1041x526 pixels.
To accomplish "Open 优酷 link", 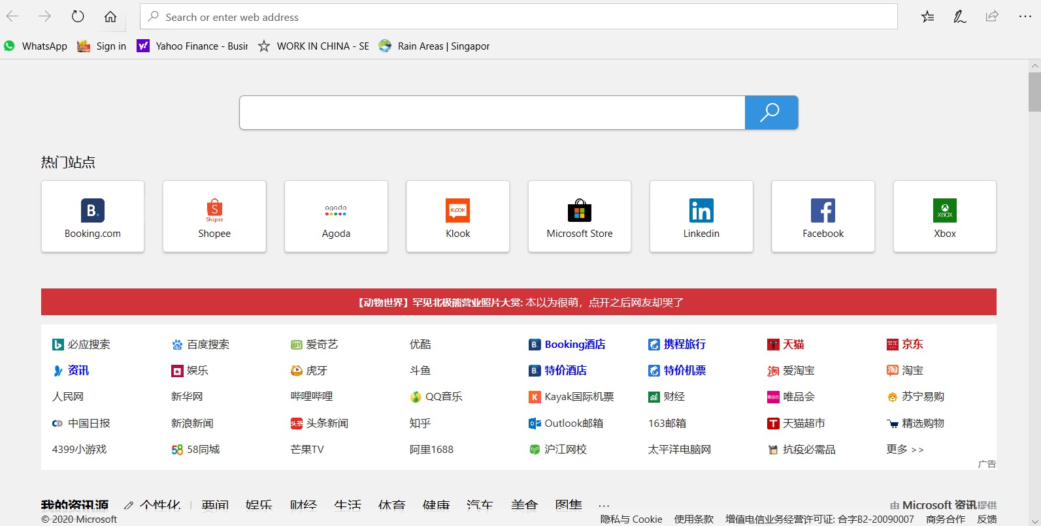I will point(420,345).
